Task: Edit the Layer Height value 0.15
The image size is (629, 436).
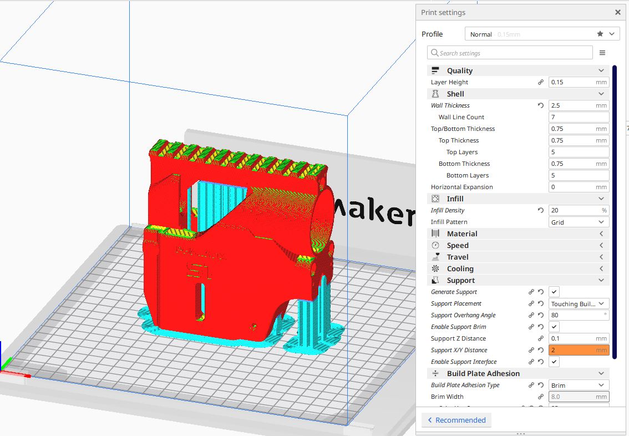Action: click(x=579, y=82)
